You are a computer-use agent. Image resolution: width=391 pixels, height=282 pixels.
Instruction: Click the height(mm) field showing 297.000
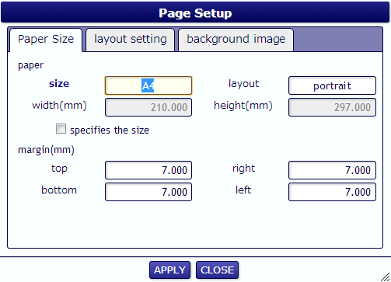click(332, 107)
